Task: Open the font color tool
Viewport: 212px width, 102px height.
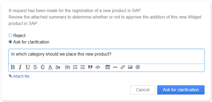Action: [50, 67]
